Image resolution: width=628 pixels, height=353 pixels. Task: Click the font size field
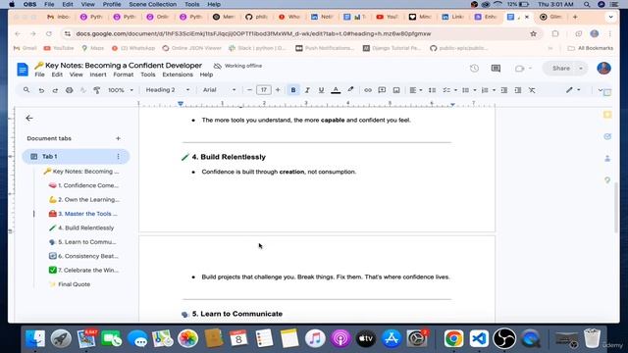(x=264, y=90)
